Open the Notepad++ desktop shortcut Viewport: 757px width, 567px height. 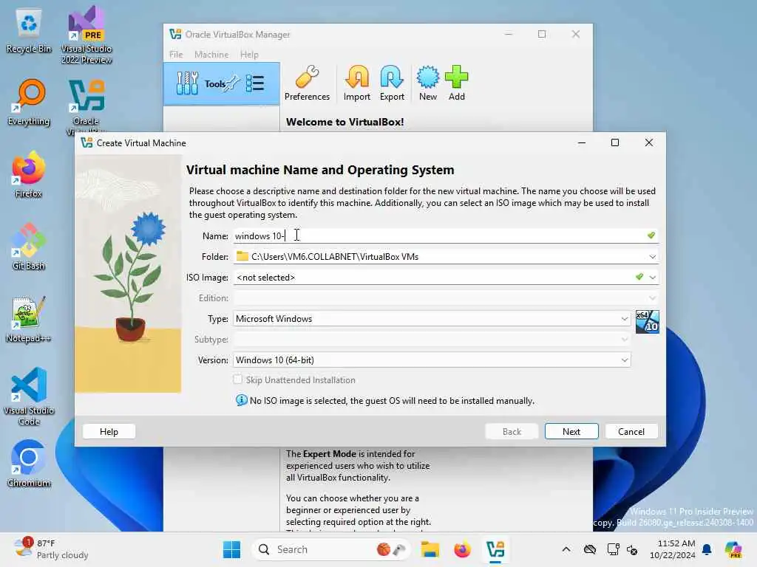click(29, 319)
